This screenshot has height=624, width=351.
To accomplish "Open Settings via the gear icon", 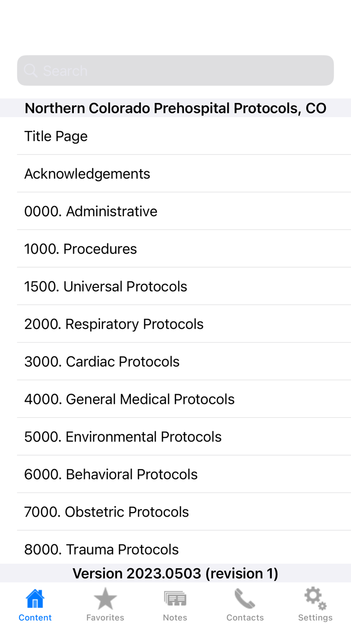I will pyautogui.click(x=315, y=597).
